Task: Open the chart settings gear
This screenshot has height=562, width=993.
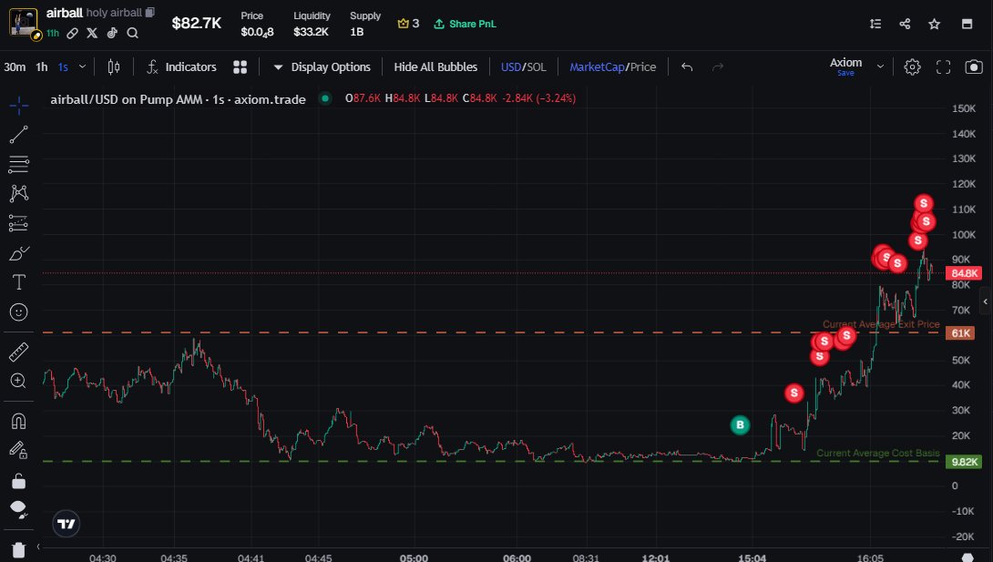Action: click(x=912, y=67)
